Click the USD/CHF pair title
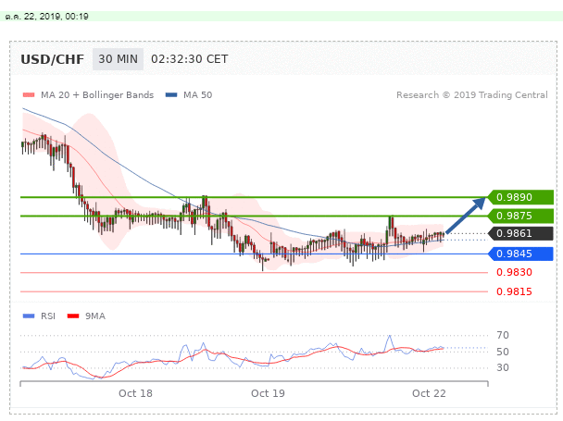The height and width of the screenshot is (421, 563). point(53,59)
